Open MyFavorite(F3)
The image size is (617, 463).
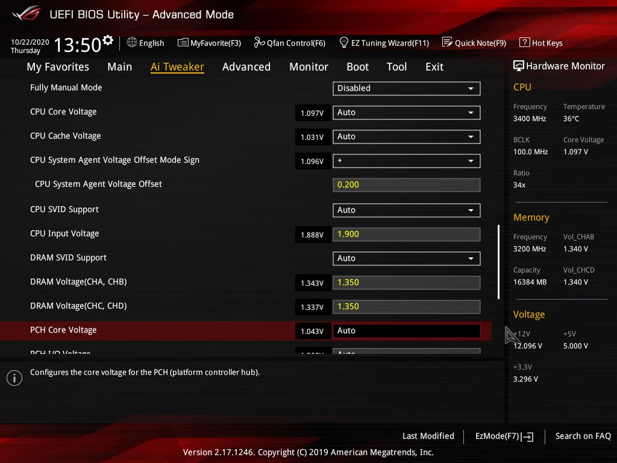(209, 43)
